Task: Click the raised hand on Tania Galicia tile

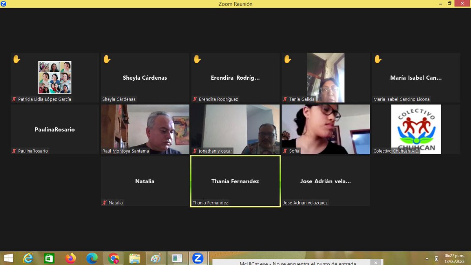Action: [x=287, y=59]
